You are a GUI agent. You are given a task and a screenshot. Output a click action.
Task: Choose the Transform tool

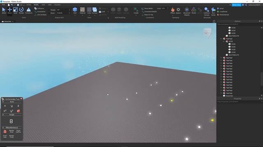click(29, 11)
